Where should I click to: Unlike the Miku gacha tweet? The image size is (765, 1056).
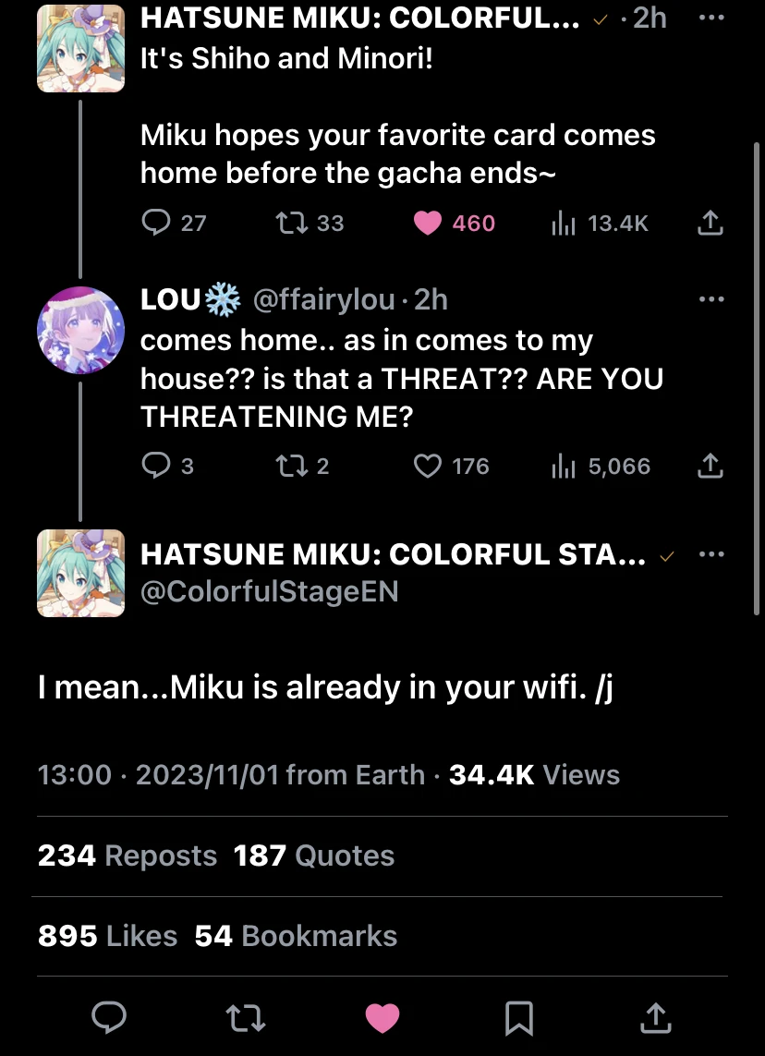(x=428, y=222)
